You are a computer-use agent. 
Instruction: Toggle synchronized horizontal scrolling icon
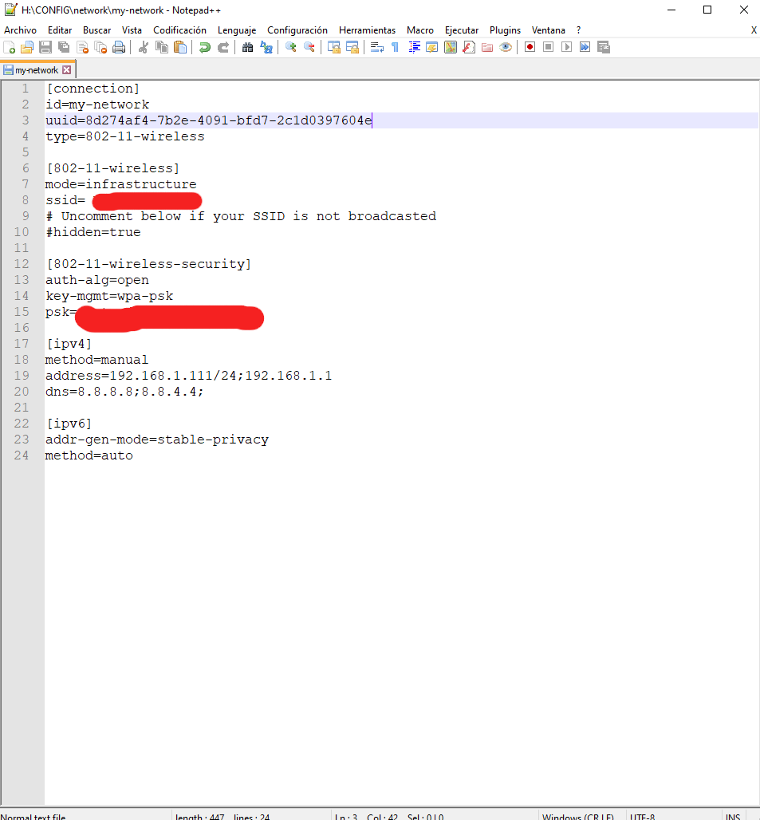(x=352, y=48)
